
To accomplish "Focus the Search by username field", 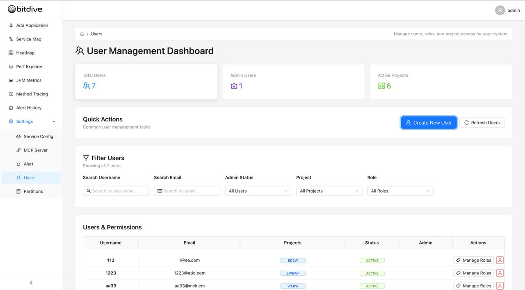I will pos(116,191).
